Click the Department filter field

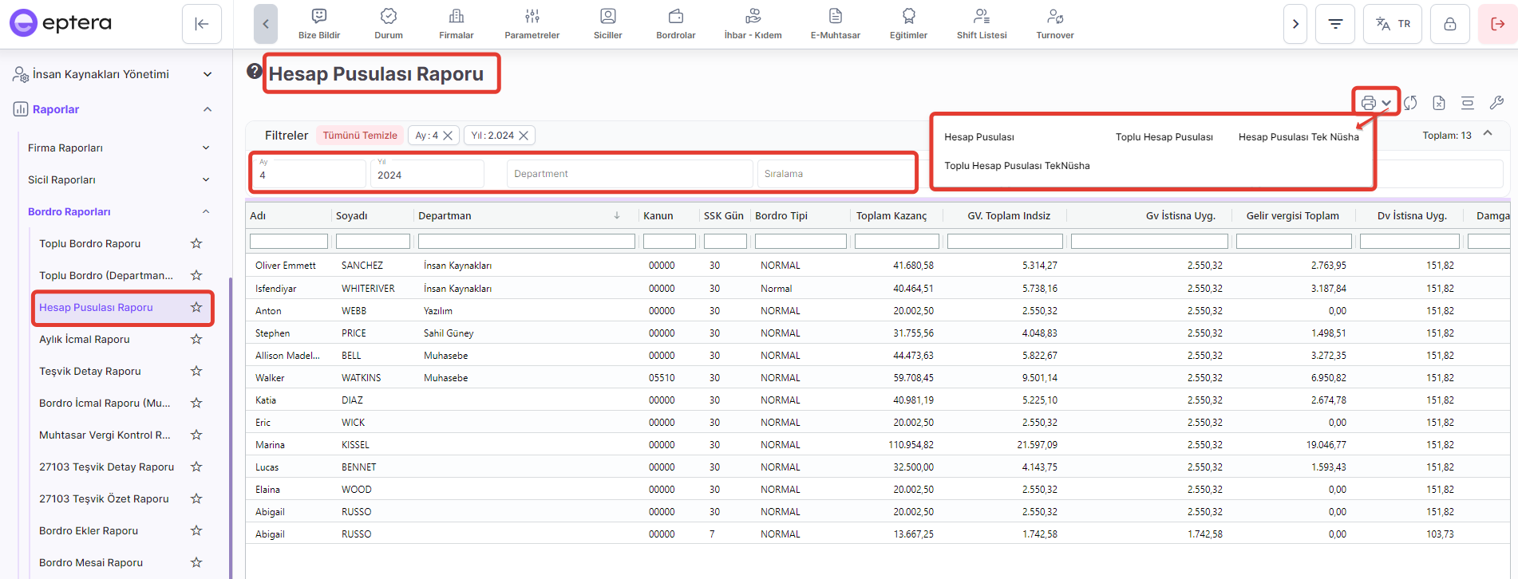click(x=629, y=174)
